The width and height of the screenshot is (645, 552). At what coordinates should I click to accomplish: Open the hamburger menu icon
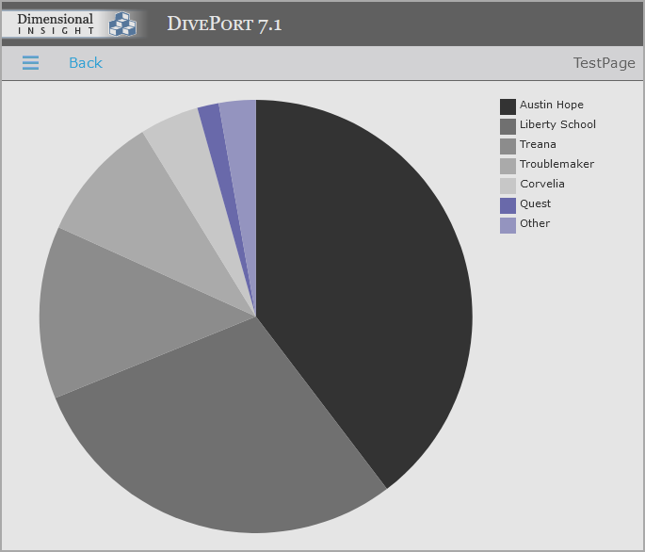(x=30, y=63)
